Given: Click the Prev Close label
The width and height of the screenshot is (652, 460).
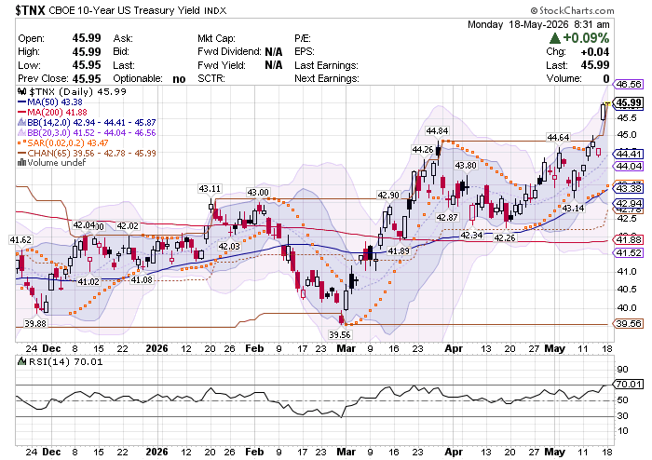Looking at the screenshot, I should point(43,78).
